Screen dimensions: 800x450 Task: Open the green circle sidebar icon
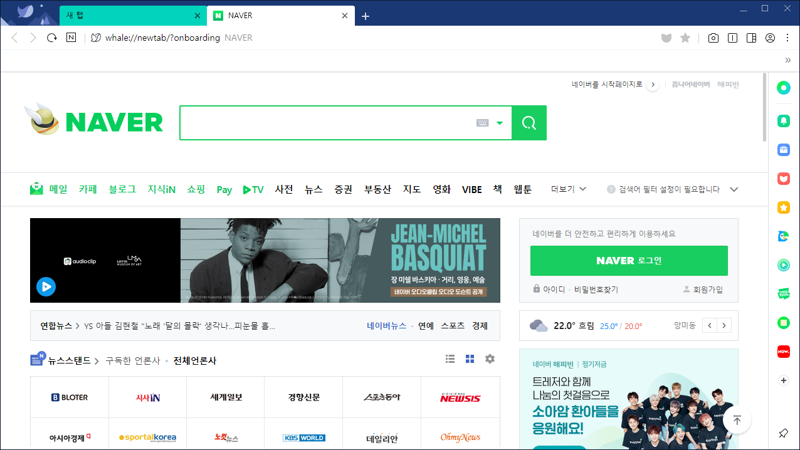point(784,88)
